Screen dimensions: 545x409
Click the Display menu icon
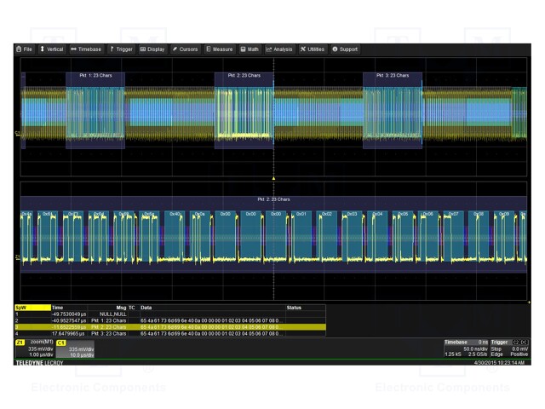pyautogui.click(x=143, y=49)
